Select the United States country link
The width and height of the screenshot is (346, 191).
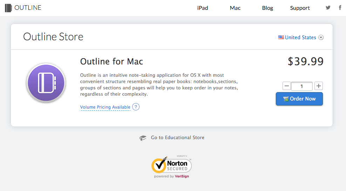coord(300,37)
